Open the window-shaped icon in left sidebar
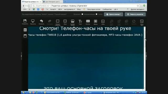 [x=25, y=36]
